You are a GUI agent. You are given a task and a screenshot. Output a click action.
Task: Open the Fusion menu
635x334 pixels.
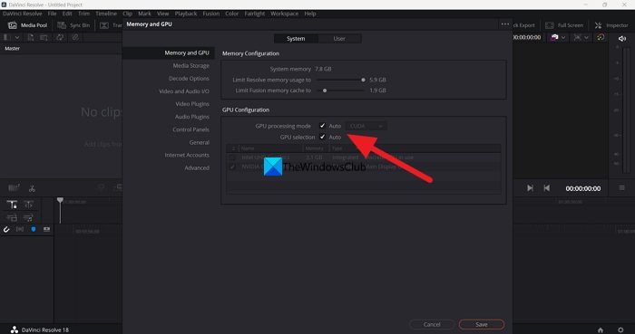coord(211,14)
